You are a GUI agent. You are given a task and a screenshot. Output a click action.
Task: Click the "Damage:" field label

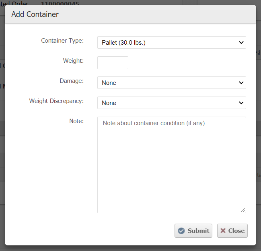point(72,81)
